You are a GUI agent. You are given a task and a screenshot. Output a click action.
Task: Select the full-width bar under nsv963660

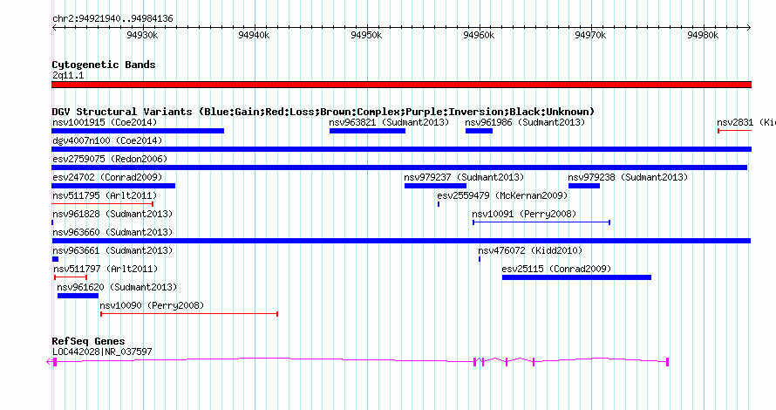(401, 241)
